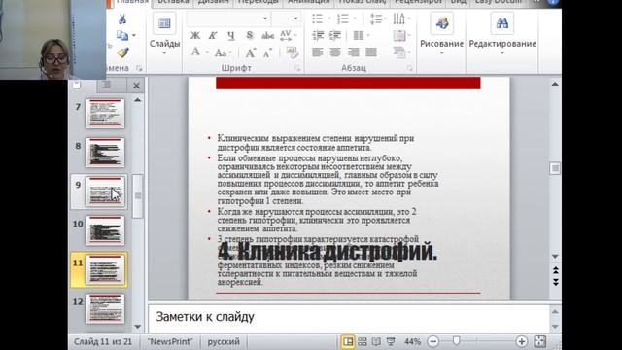Click the Clear formatting icon
The height and width of the screenshot is (350, 622).
(292, 52)
